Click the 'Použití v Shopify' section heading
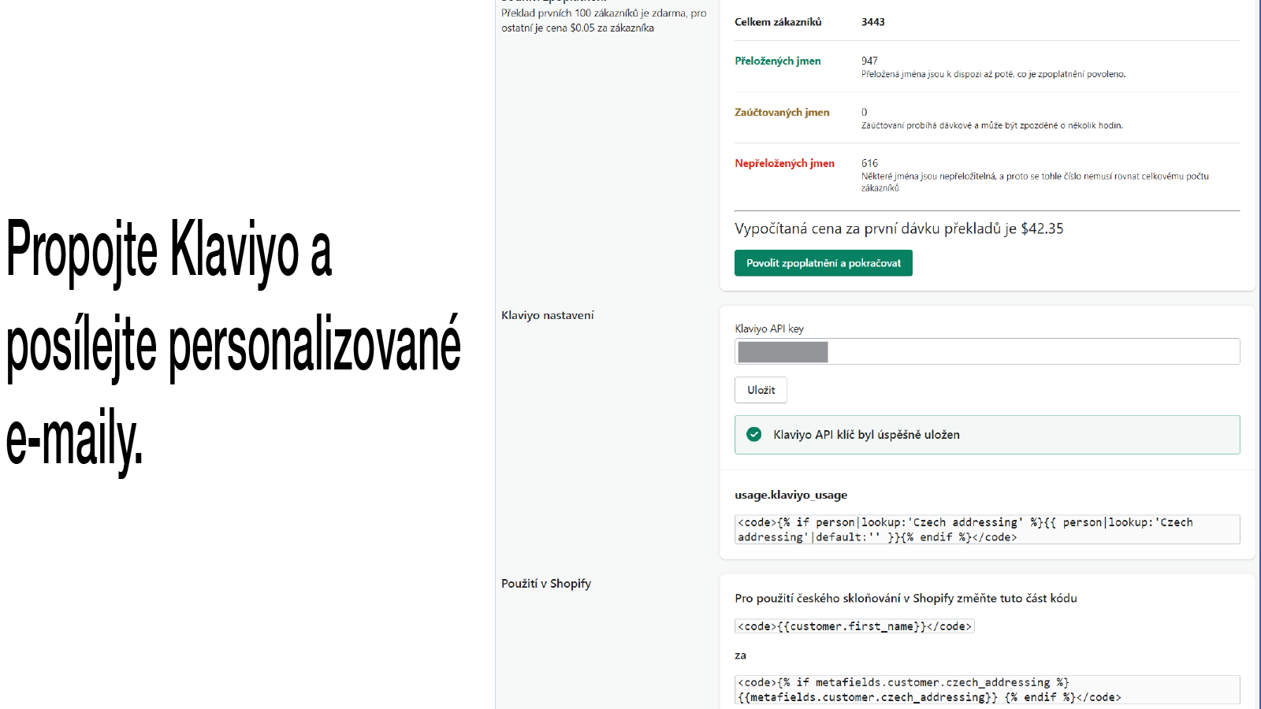 (545, 584)
